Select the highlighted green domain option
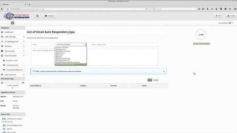The width and height of the screenshot is (237, 133). pyautogui.click(x=71, y=64)
